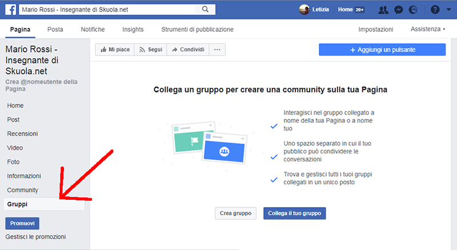Click the search magnifier icon
Screen dimensions: 457x250
(205, 10)
